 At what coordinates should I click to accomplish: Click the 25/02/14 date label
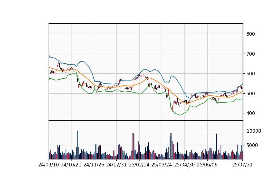(x=139, y=165)
